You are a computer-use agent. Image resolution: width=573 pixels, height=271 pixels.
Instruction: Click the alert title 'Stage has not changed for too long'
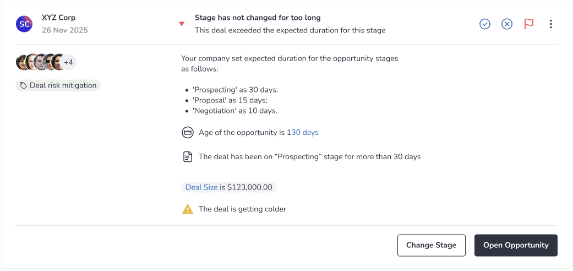tap(258, 18)
